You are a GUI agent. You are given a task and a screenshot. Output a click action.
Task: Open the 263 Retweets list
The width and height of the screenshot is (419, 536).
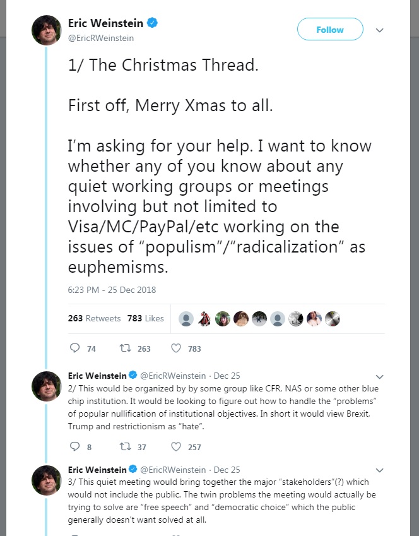tap(94, 318)
